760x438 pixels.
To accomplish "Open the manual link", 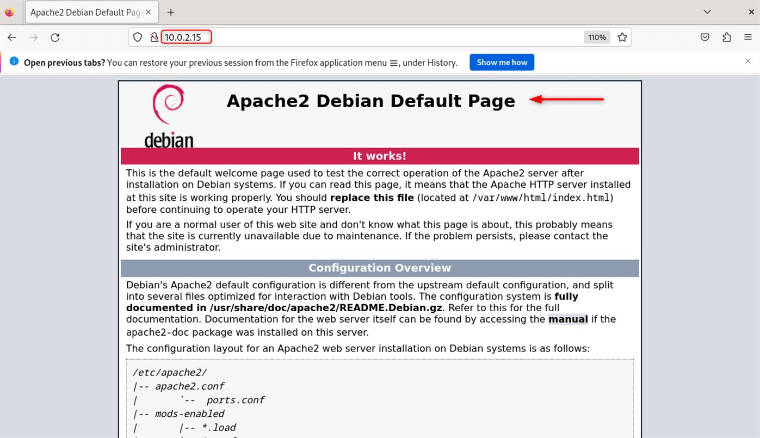I will [568, 319].
